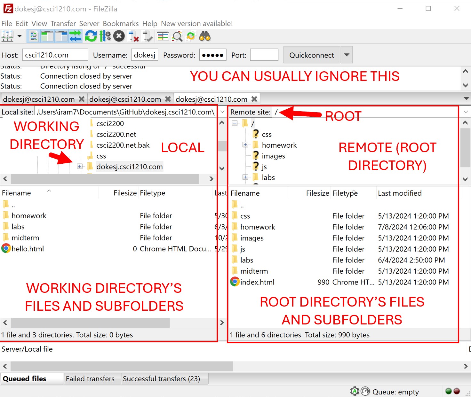Switch to the Failed transfers tab
Viewport: 471px width, 397px height.
click(90, 379)
